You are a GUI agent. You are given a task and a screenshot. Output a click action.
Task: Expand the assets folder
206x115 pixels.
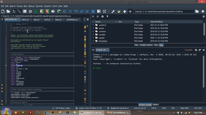pos(93,28)
